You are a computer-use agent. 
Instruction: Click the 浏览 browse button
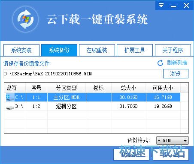176,74
